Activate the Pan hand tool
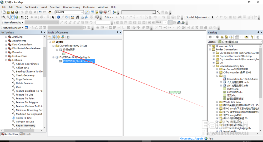 [x=12, y=17]
